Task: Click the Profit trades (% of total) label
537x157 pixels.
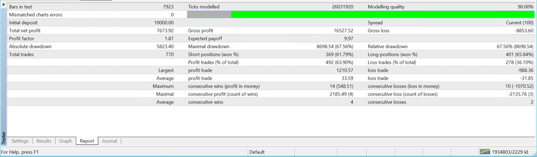Action: pyautogui.click(x=213, y=62)
